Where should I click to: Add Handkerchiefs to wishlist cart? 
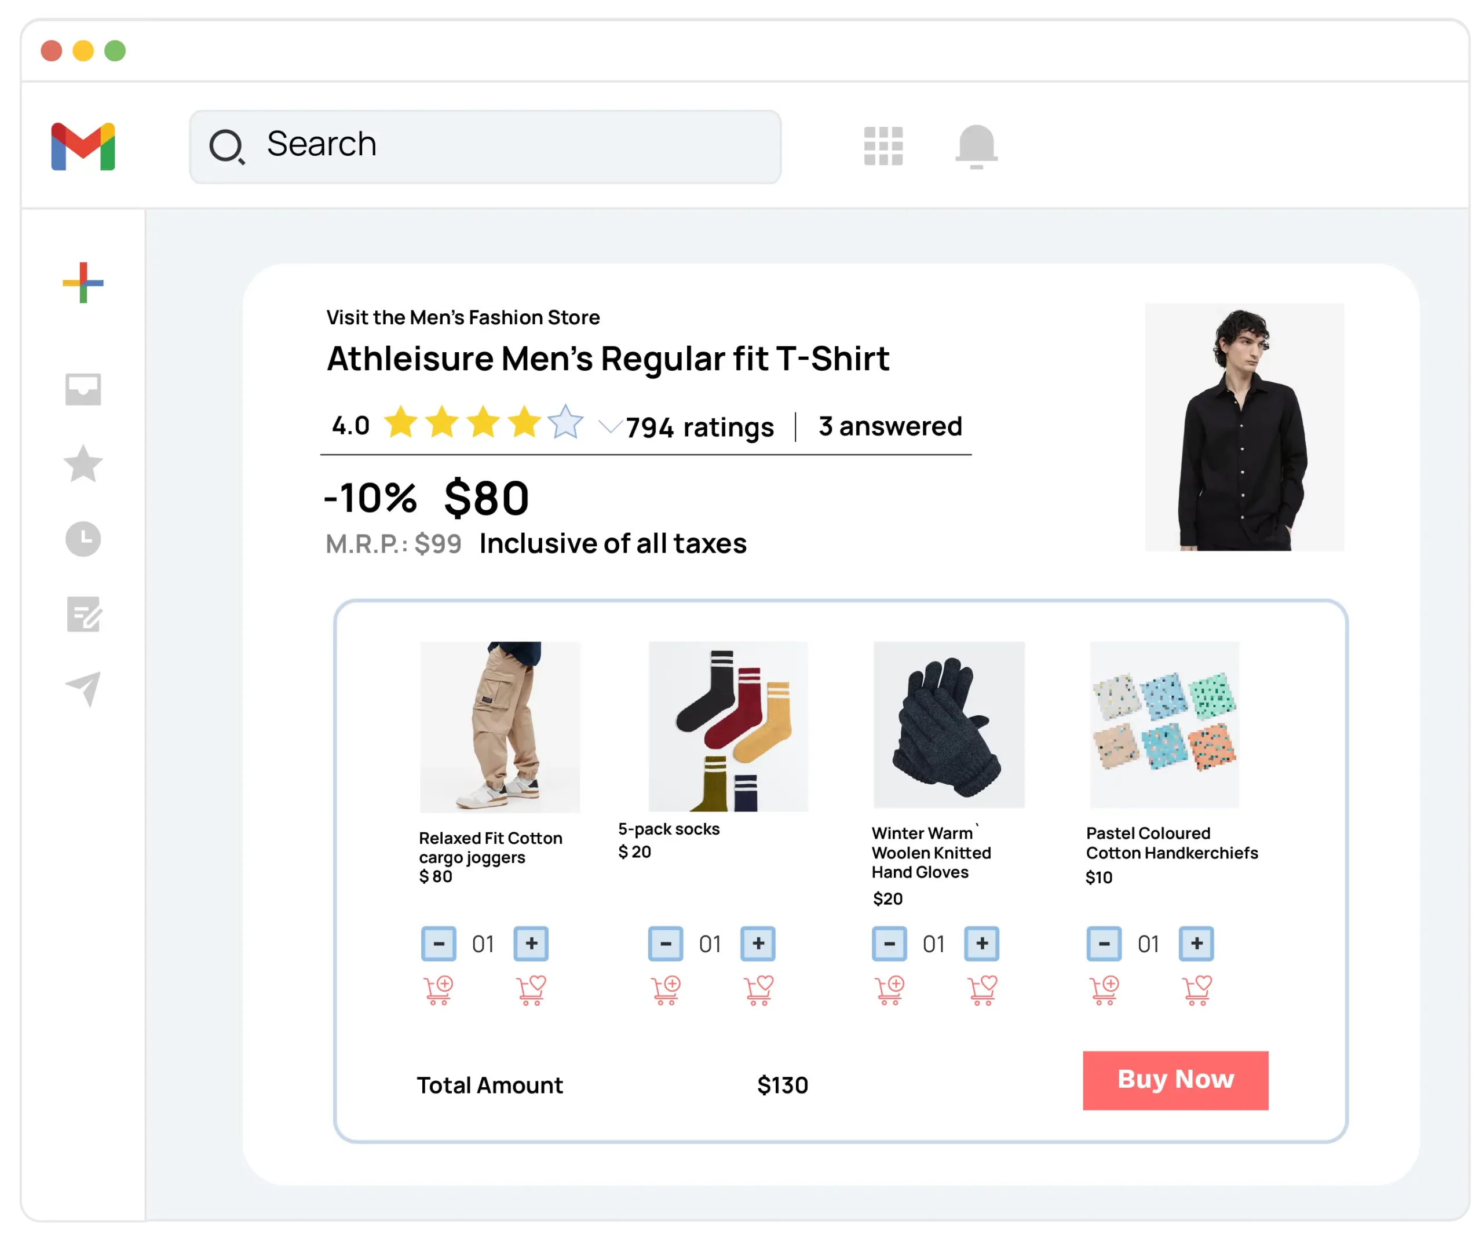pyautogui.click(x=1196, y=989)
